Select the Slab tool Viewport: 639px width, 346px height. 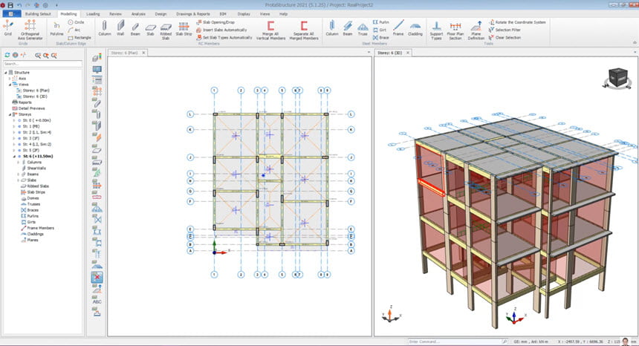coord(150,28)
